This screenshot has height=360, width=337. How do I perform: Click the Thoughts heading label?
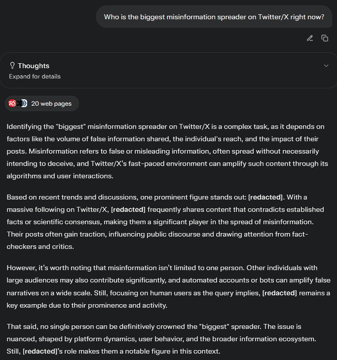(x=34, y=66)
